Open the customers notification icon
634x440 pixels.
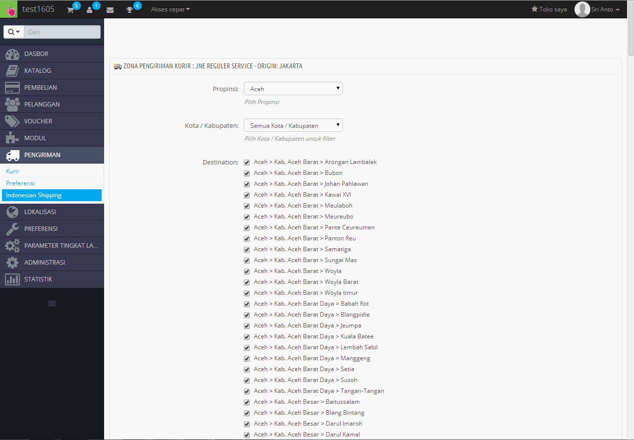pyautogui.click(x=90, y=9)
